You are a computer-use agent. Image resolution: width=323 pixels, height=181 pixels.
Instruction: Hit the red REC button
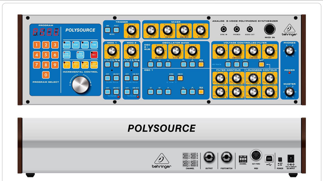tap(94, 55)
